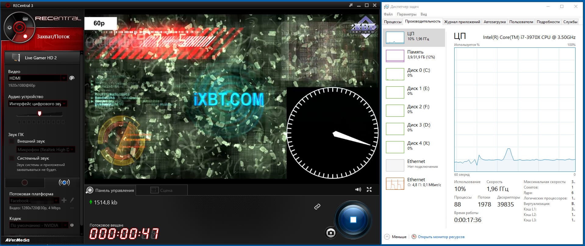Select Диск 0 (C:) performance item
585x246 pixels.
(414, 74)
